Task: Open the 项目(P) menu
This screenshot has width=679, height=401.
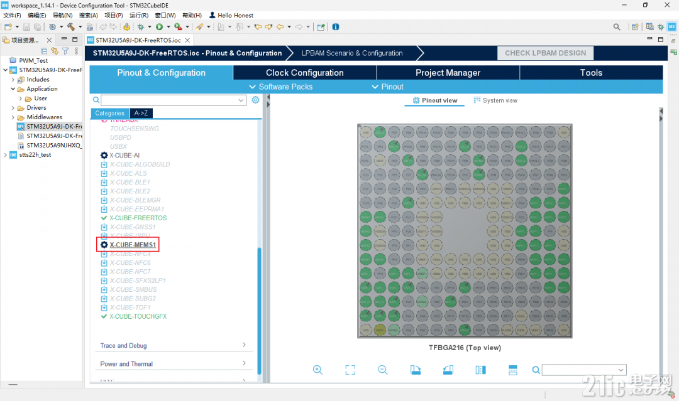Action: coord(113,16)
